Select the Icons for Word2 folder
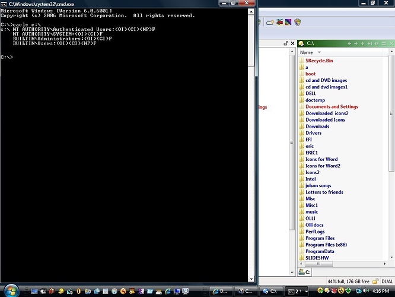 point(323,166)
